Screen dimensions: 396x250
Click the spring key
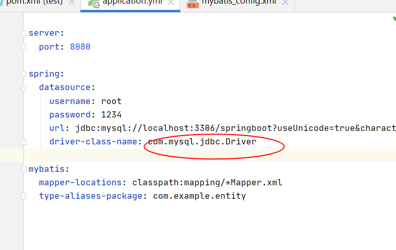(44, 74)
